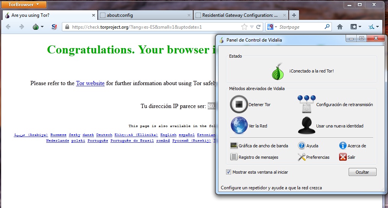Select the Russkij language link
Image resolution: width=388 pixels, height=208 pixels.
(x=192, y=140)
